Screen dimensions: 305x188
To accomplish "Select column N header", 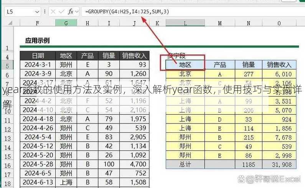I will (x=249, y=23).
